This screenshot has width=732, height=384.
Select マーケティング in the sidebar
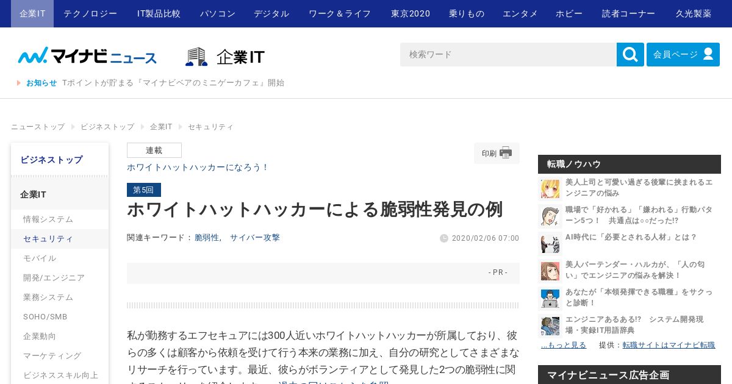pyautogui.click(x=60, y=356)
